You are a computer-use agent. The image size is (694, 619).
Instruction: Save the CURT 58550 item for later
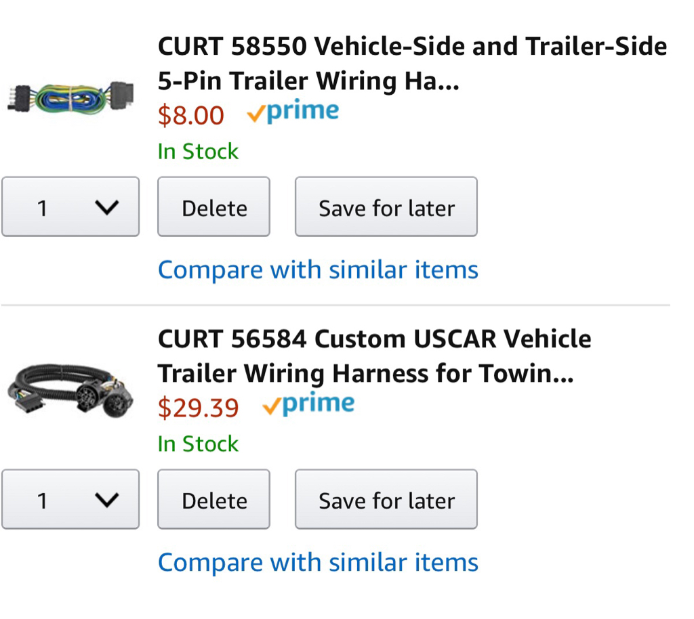(x=386, y=207)
